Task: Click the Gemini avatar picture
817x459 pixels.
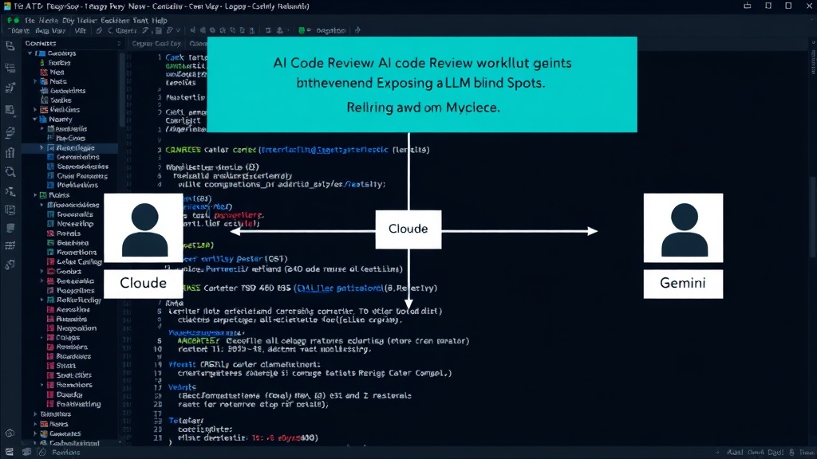Action: 683,228
